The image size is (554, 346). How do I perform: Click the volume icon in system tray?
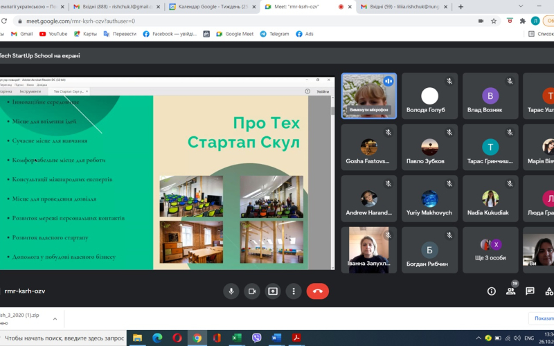click(x=517, y=338)
